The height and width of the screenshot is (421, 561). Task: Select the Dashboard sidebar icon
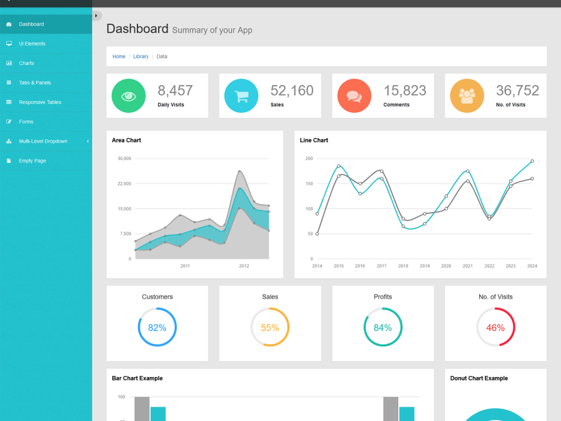click(8, 24)
